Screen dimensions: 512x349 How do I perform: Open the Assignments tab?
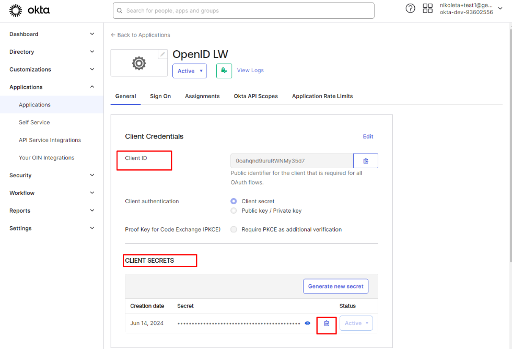(202, 96)
